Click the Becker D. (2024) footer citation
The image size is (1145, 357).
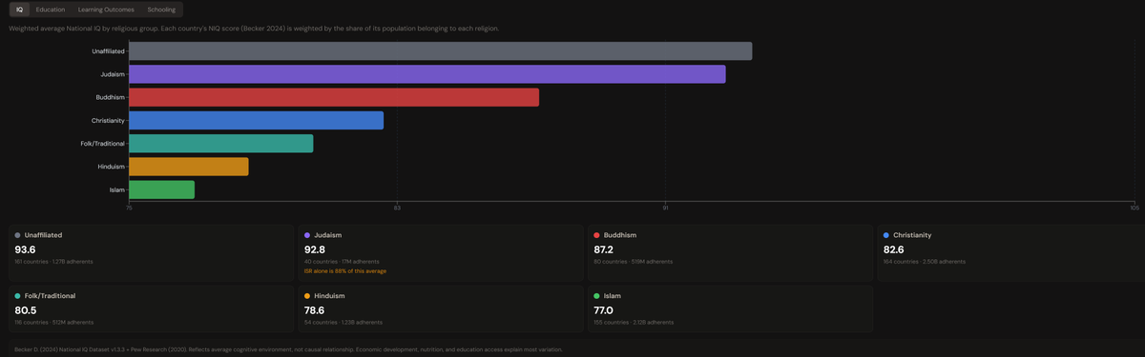pos(288,349)
